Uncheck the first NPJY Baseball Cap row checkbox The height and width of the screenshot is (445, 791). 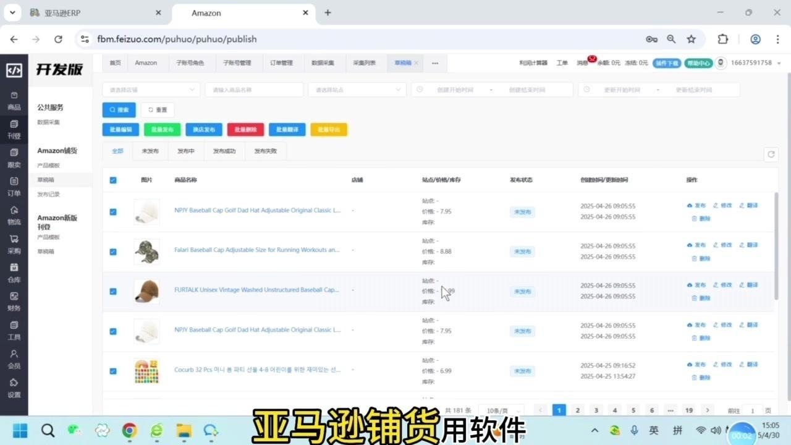[x=113, y=212]
